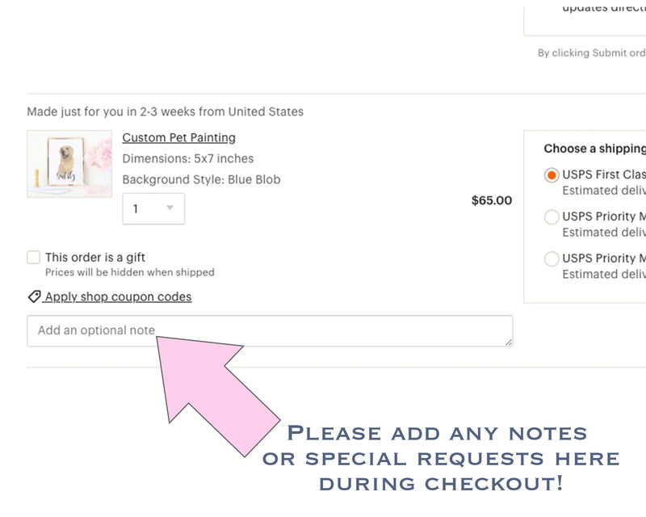
Task: Click the 'Choose a shipping' heading
Action: [x=594, y=149]
